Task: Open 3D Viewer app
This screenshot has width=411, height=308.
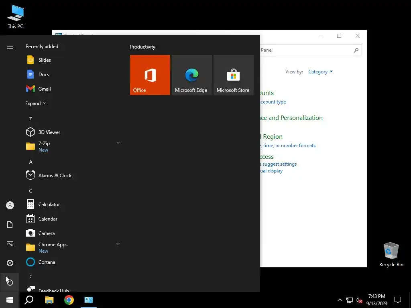Action: point(73,132)
